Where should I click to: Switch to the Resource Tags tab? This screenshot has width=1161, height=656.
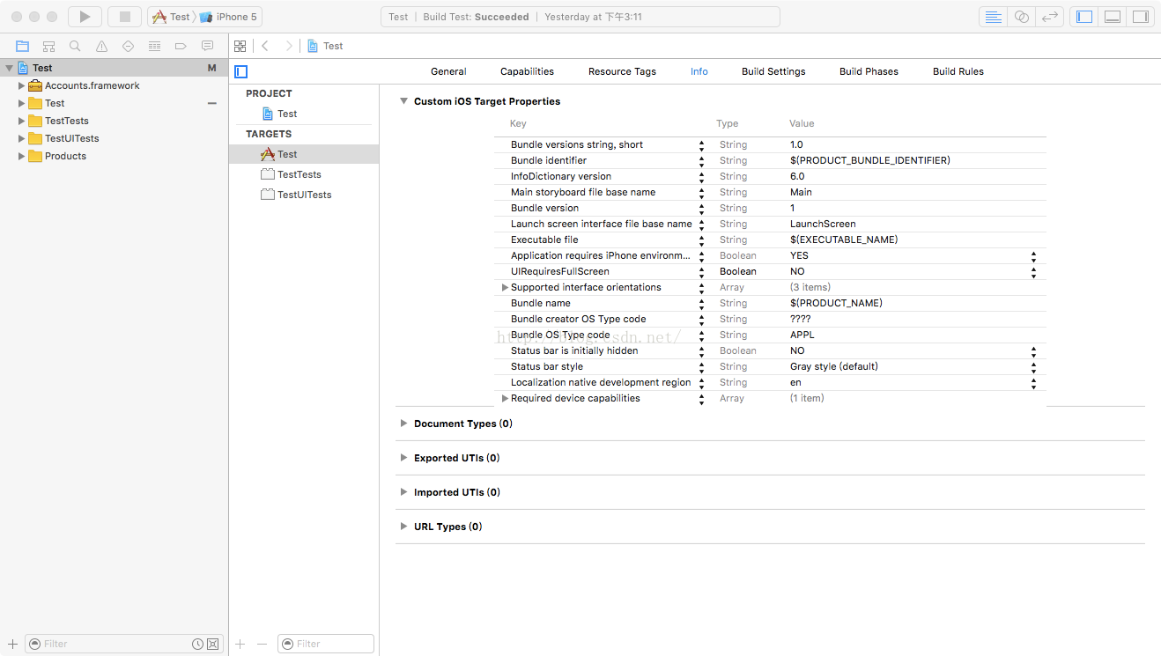pyautogui.click(x=622, y=71)
